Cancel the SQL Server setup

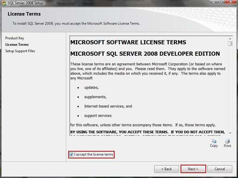pos(220,169)
